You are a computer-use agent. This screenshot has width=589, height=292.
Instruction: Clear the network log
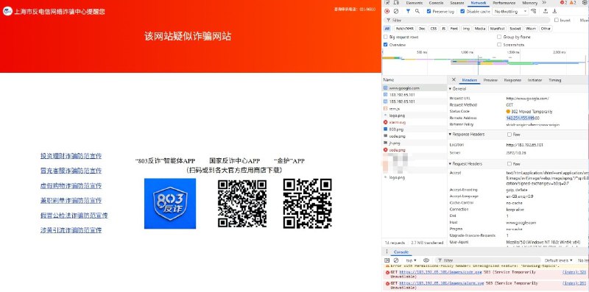coord(396,11)
